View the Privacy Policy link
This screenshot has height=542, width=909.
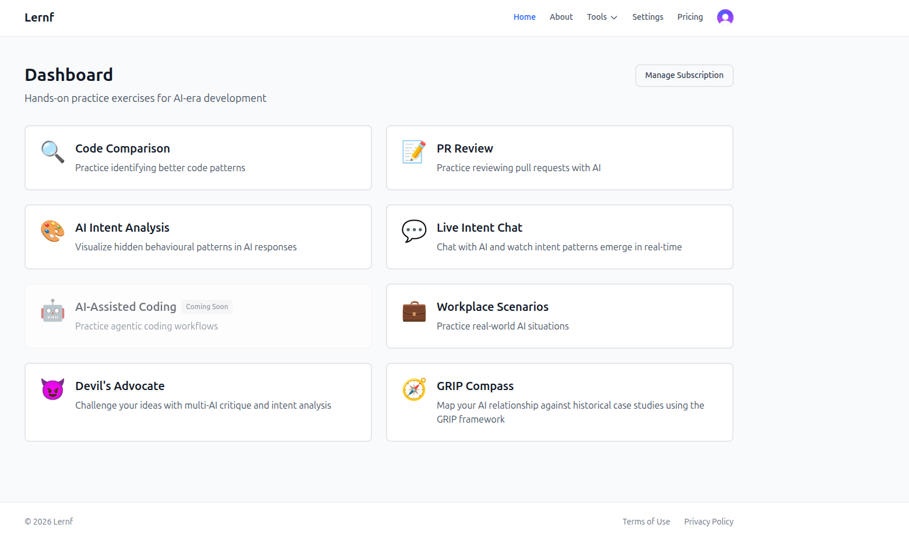(x=708, y=522)
